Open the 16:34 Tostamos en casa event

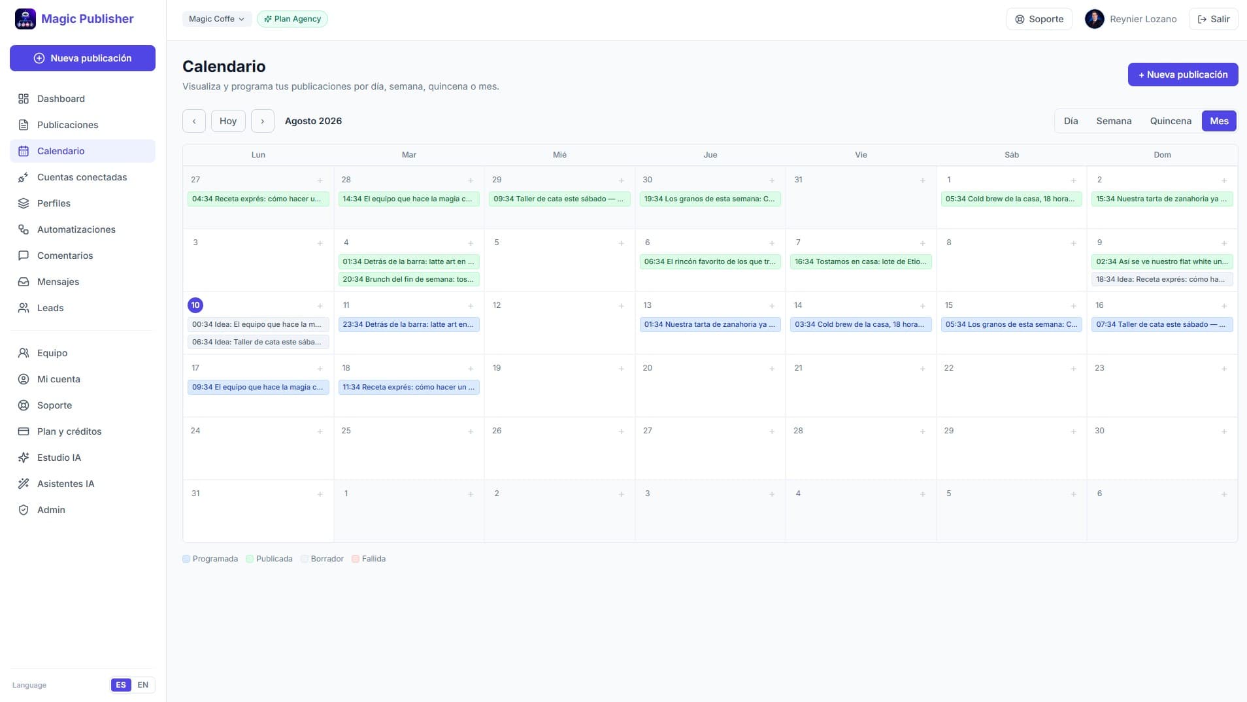click(860, 261)
